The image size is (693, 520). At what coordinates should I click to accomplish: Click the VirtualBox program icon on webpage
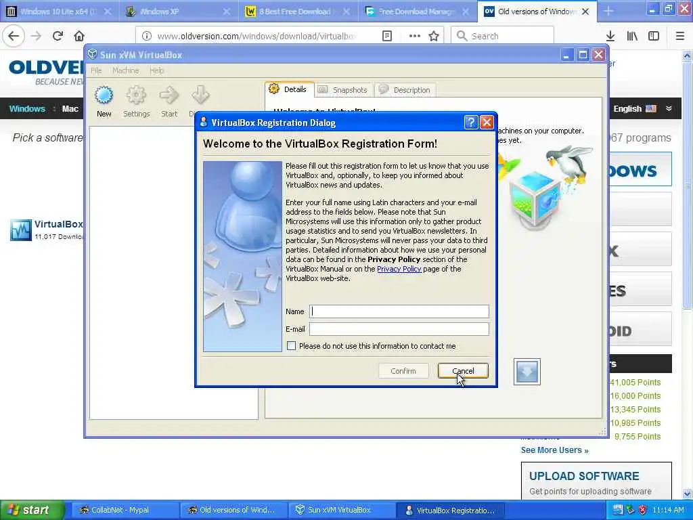[x=21, y=230]
